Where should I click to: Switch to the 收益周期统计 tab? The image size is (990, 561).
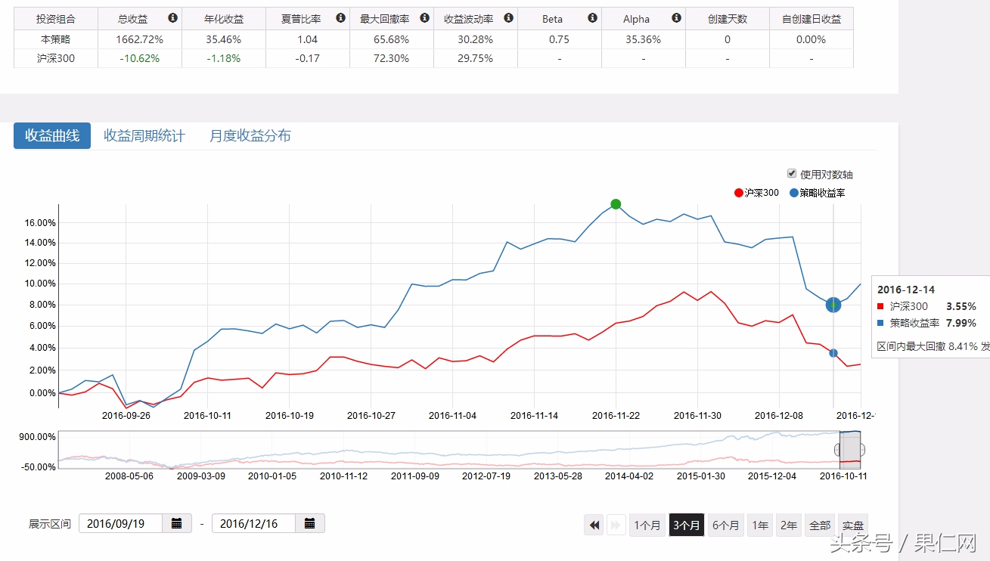[x=144, y=135]
